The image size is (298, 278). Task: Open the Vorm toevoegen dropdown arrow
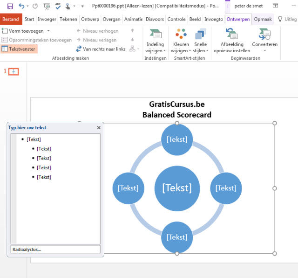coord(48,31)
